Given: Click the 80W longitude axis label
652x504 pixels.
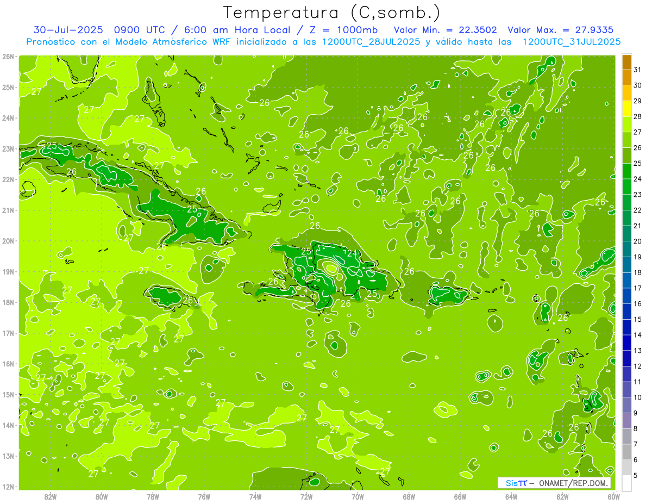Looking at the screenshot, I should pos(101,496).
